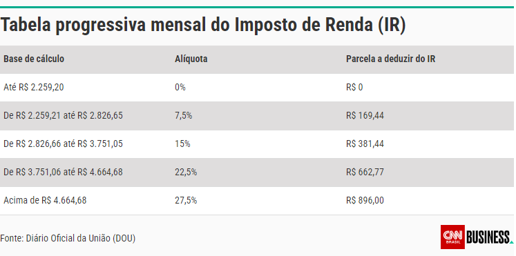Click the Fonte: Diário Oficial da União text
The width and height of the screenshot is (516, 256).
68,238
